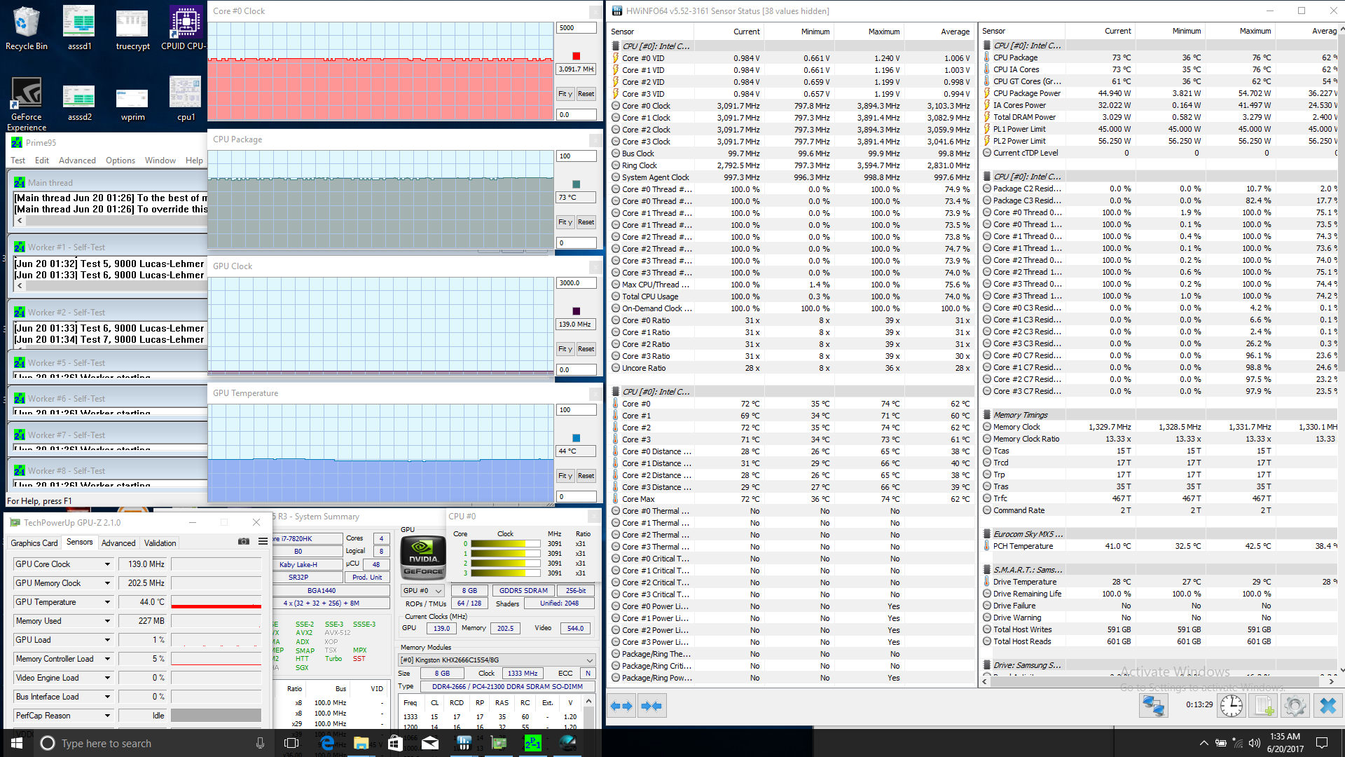Image resolution: width=1345 pixels, height=757 pixels.
Task: Click scroll-left arrow in Prime95 Main thread pane
Action: pos(20,220)
